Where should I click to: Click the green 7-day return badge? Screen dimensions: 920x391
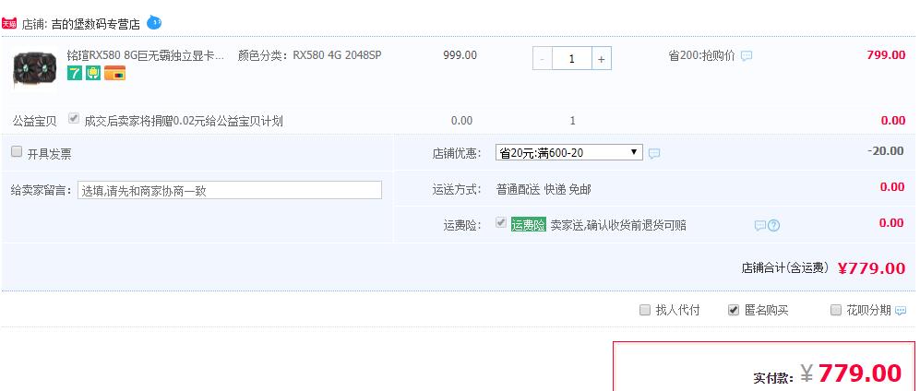click(x=75, y=73)
